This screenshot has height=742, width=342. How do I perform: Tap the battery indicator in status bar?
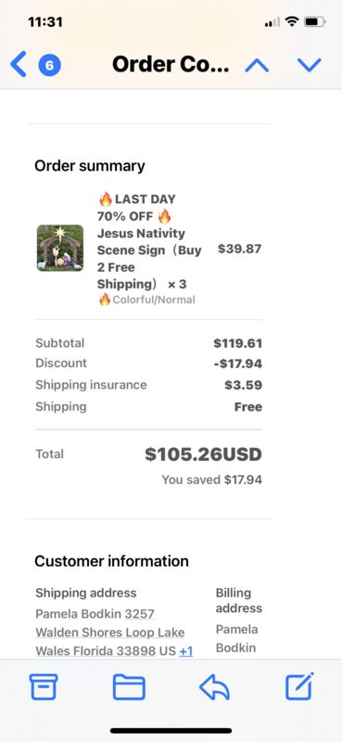click(314, 21)
